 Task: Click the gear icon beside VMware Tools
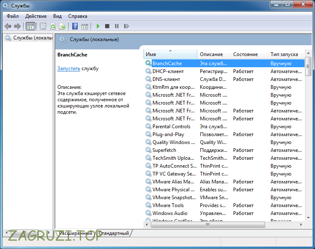pos(148,205)
